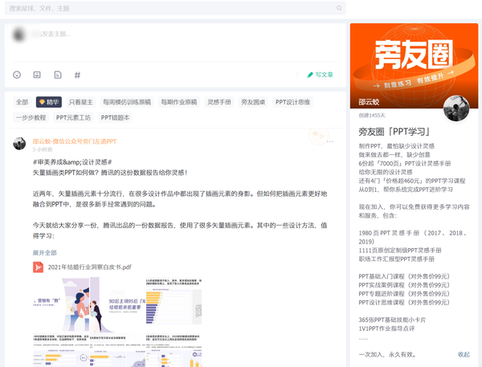Screen dimensions: 482x367
Task: Click 职场工作汇报型PPT灵感手册 line
Action: pyautogui.click(x=397, y=259)
